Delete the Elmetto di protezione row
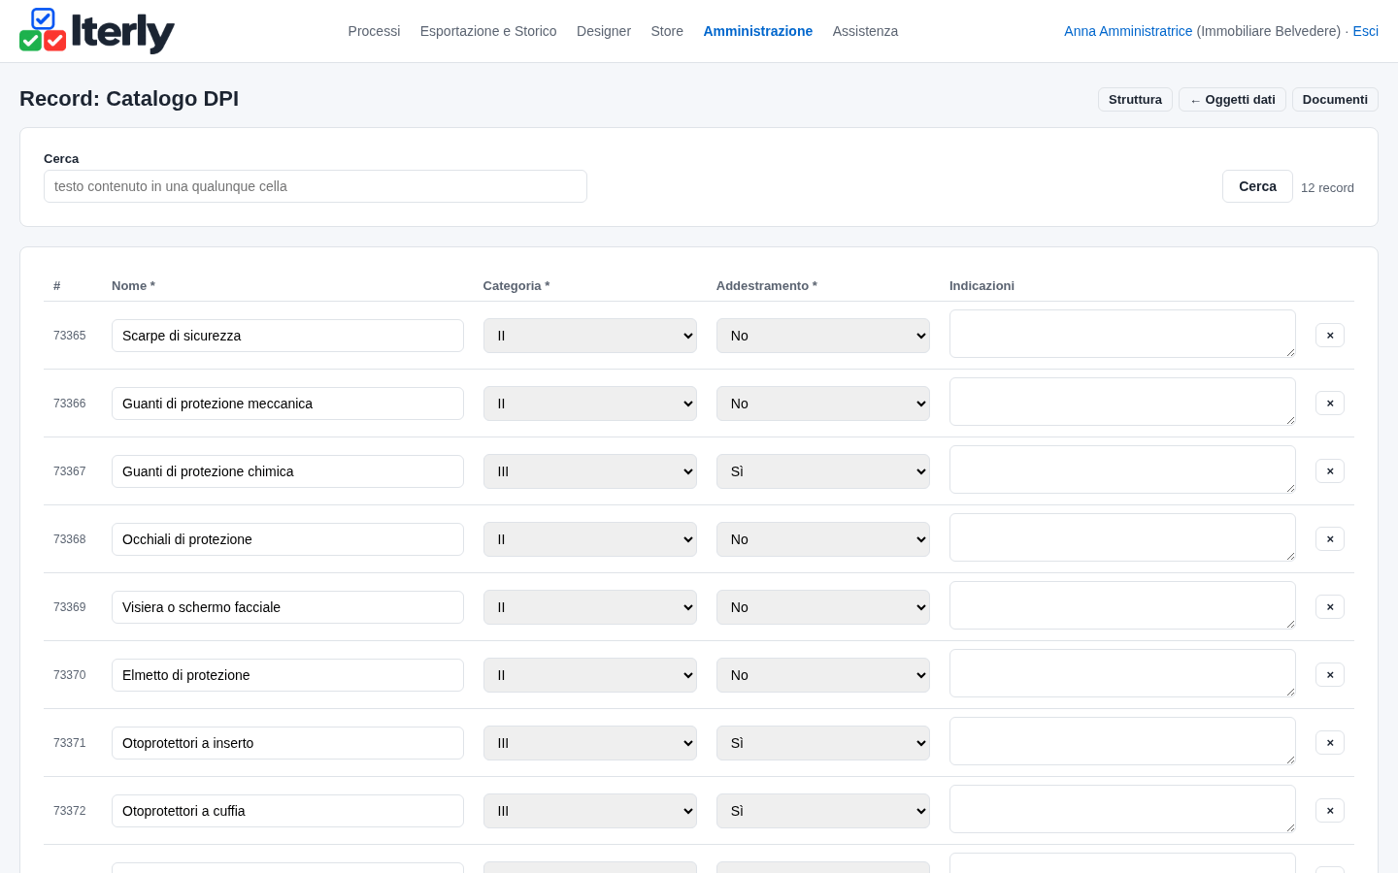The height and width of the screenshot is (873, 1398). click(1330, 674)
